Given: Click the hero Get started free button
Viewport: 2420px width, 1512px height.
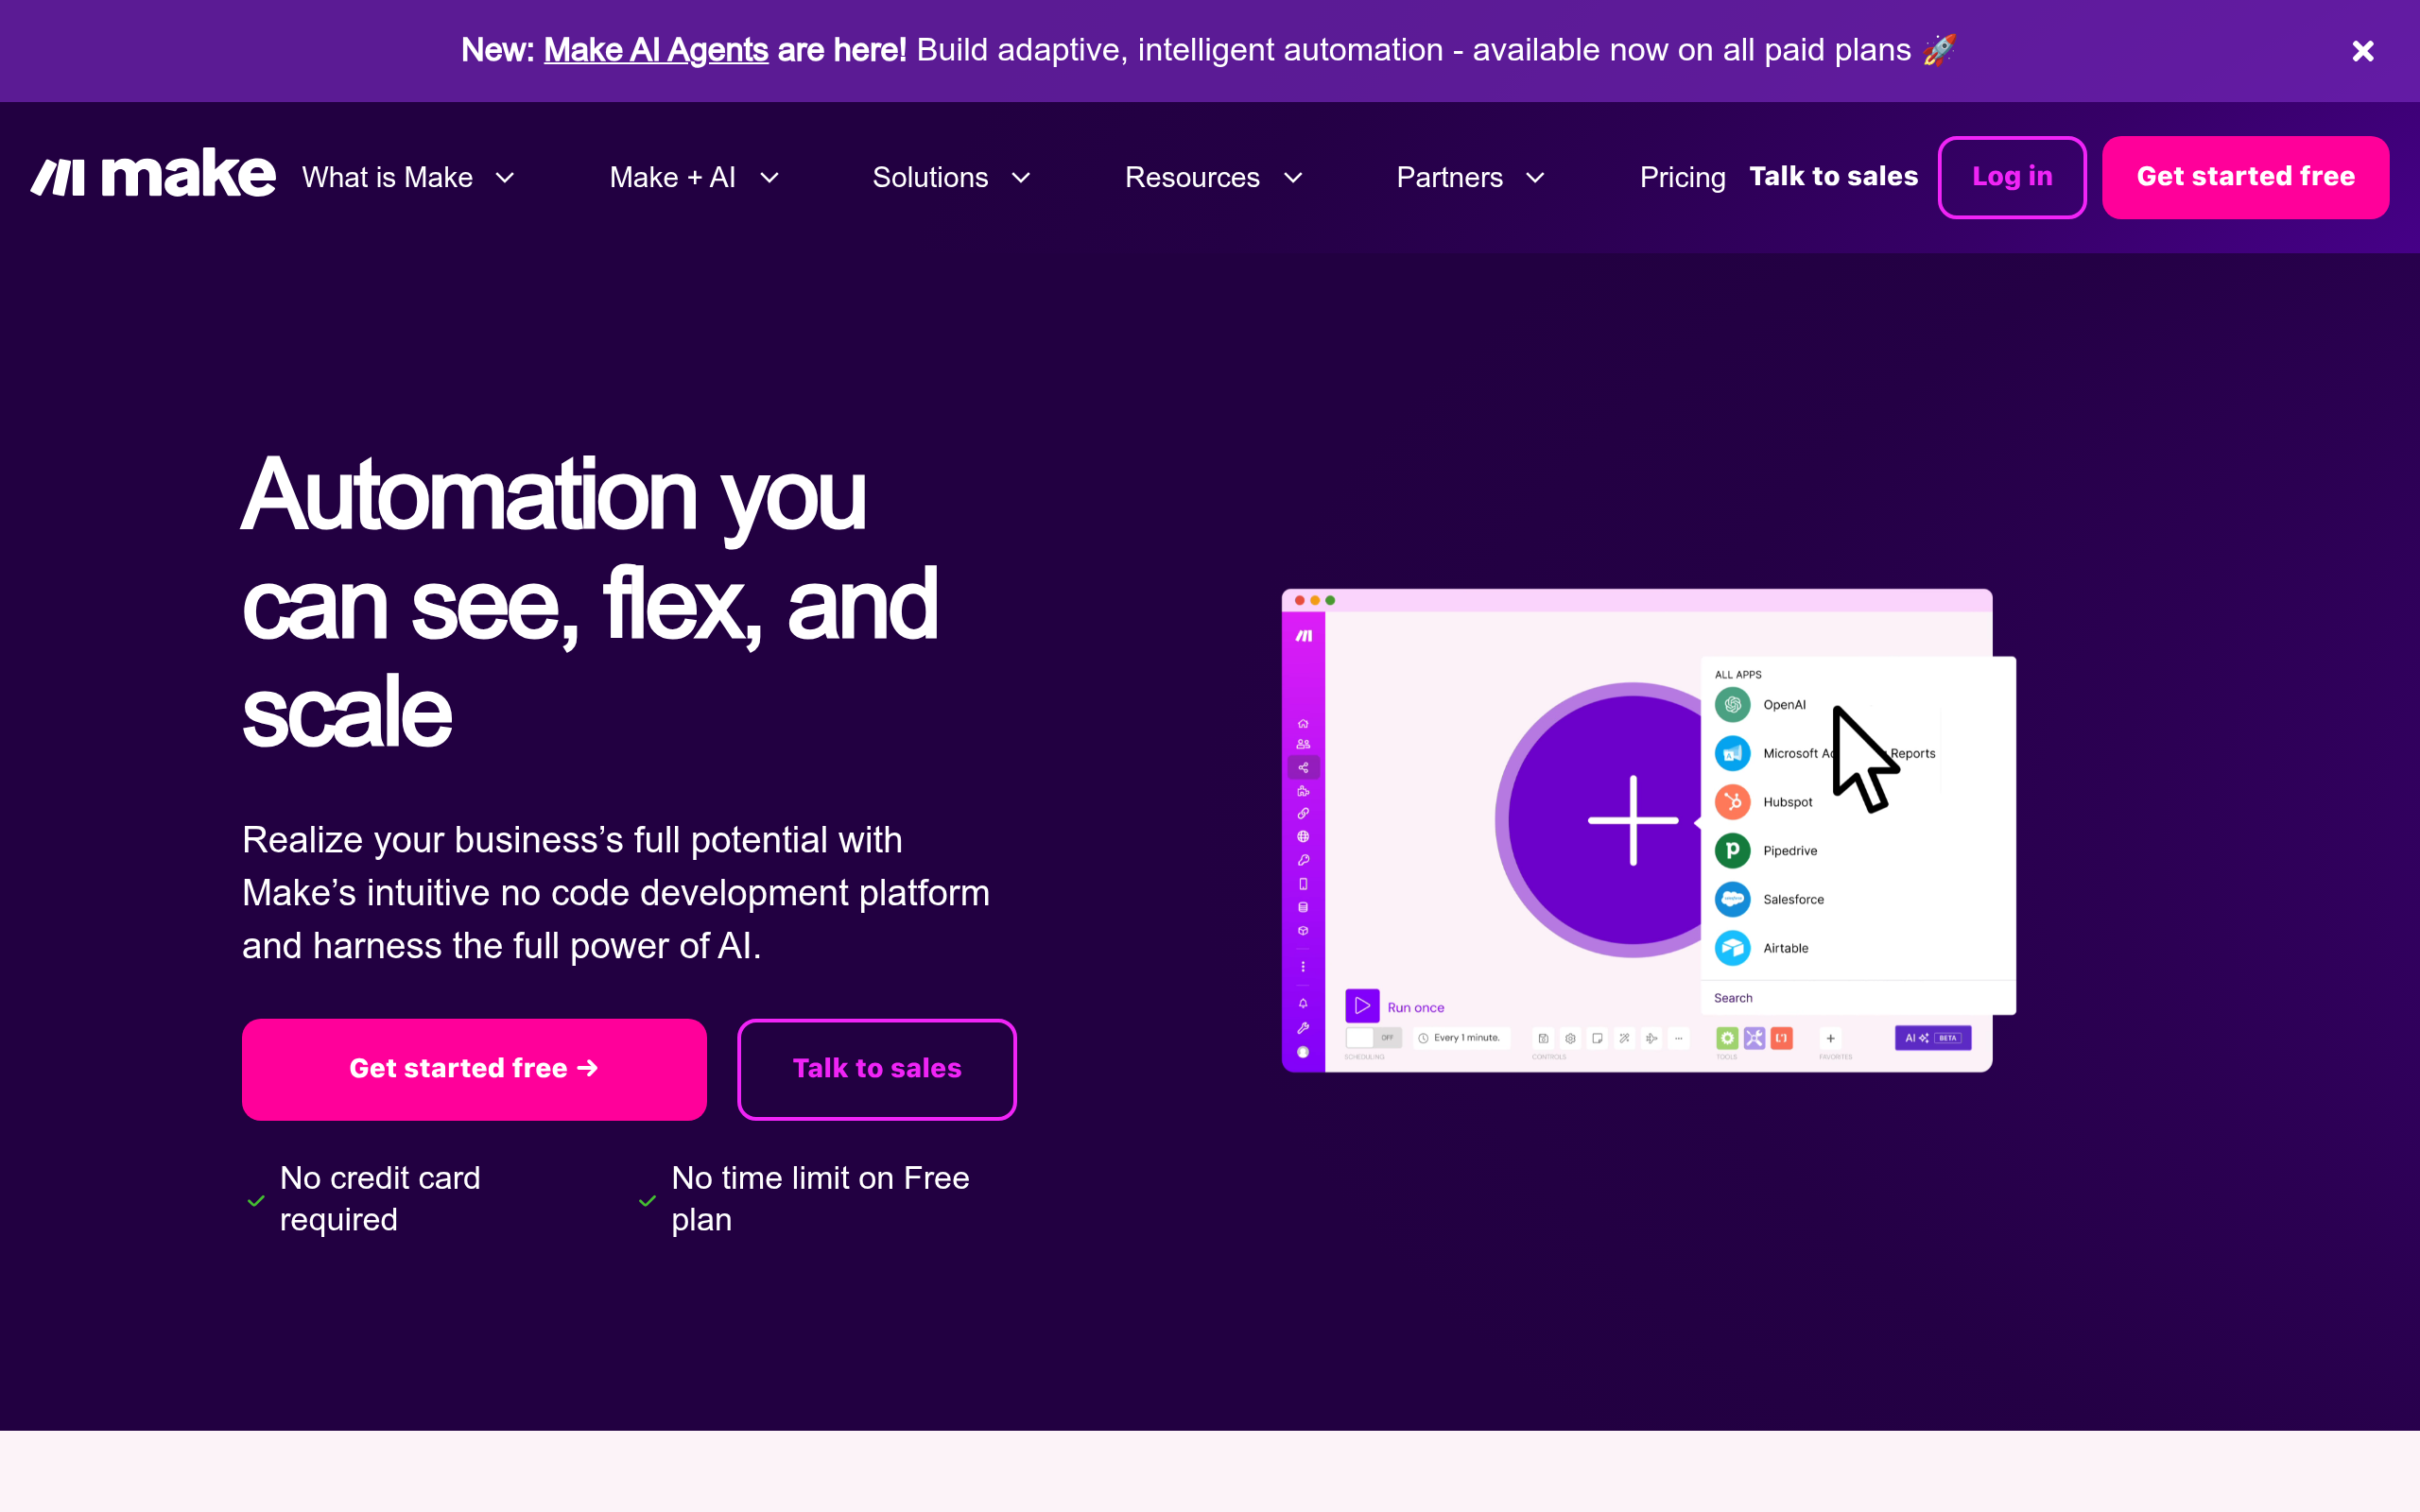Looking at the screenshot, I should point(474,1069).
